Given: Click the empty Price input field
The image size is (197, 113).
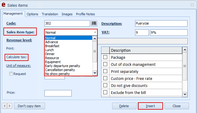Looking at the screenshot, I should (58, 93).
